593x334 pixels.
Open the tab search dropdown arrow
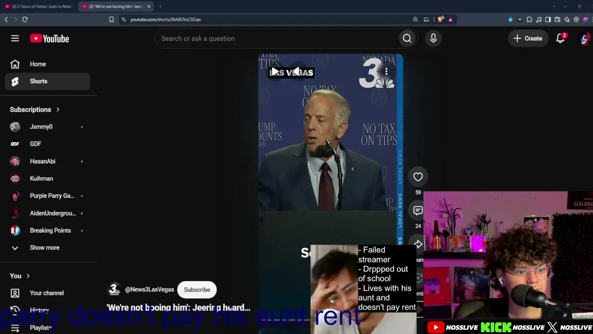554,6
